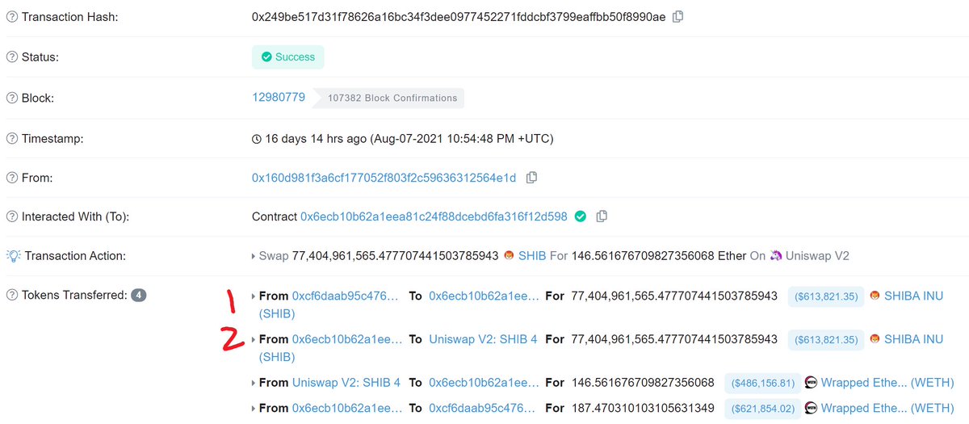Copy the transaction hash to clipboard

(x=678, y=16)
